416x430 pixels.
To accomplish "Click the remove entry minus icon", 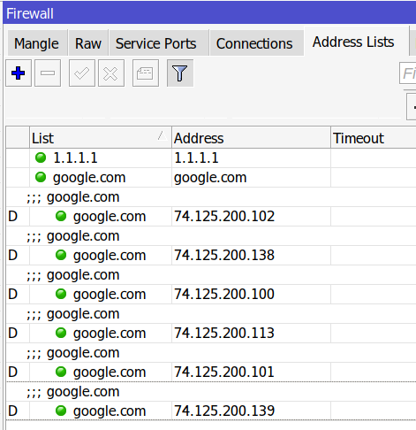I will (x=48, y=73).
